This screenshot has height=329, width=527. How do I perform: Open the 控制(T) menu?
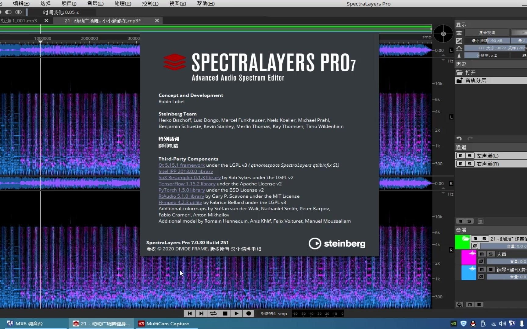pos(150,3)
